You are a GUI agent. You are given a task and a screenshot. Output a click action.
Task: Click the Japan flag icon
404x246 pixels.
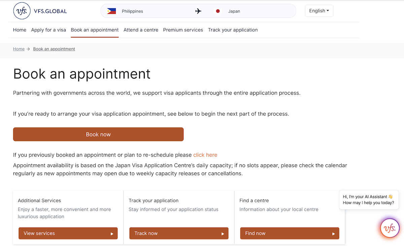click(x=218, y=11)
